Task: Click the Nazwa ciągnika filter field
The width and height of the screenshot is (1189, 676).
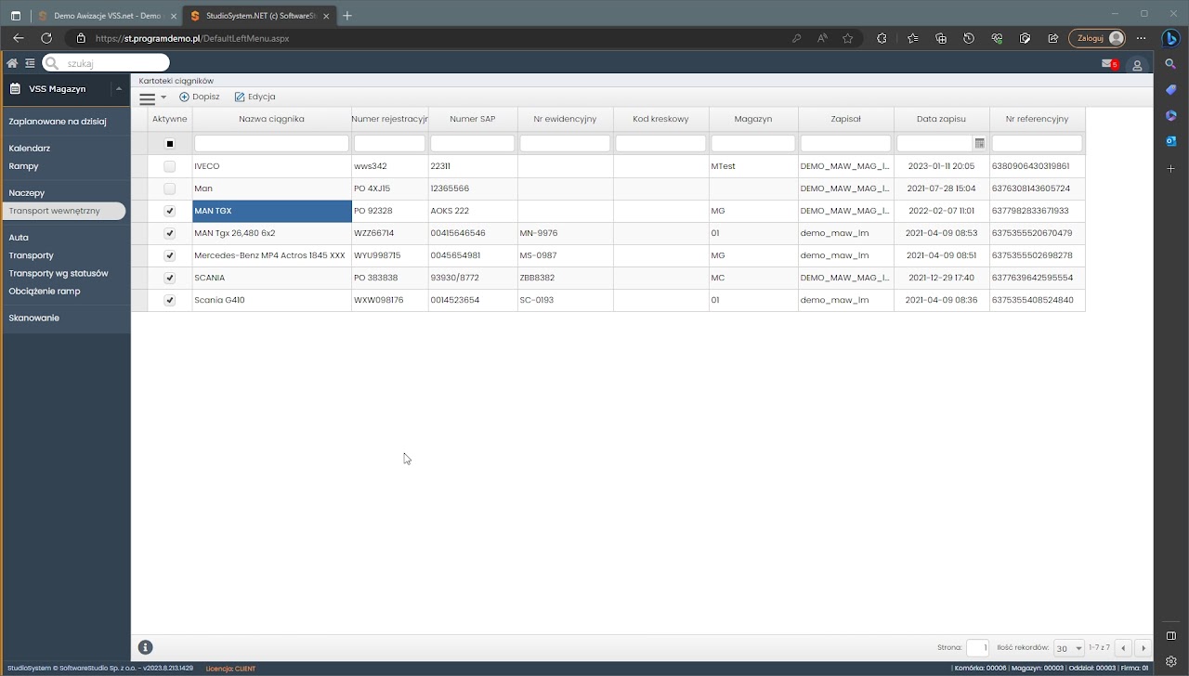Action: coord(271,144)
